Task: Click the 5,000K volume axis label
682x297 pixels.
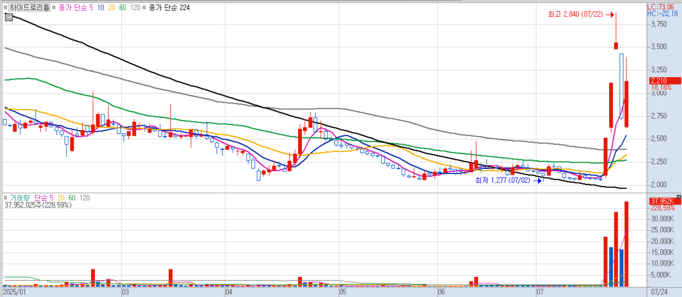Action: [x=661, y=275]
